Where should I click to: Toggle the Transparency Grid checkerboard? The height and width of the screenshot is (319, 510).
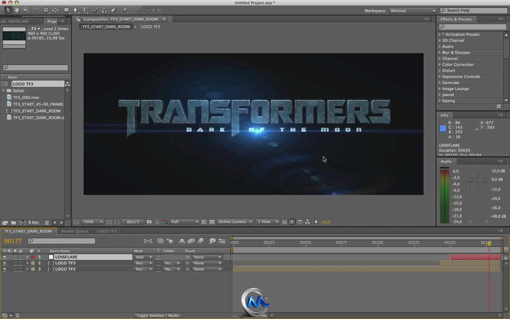coord(212,222)
